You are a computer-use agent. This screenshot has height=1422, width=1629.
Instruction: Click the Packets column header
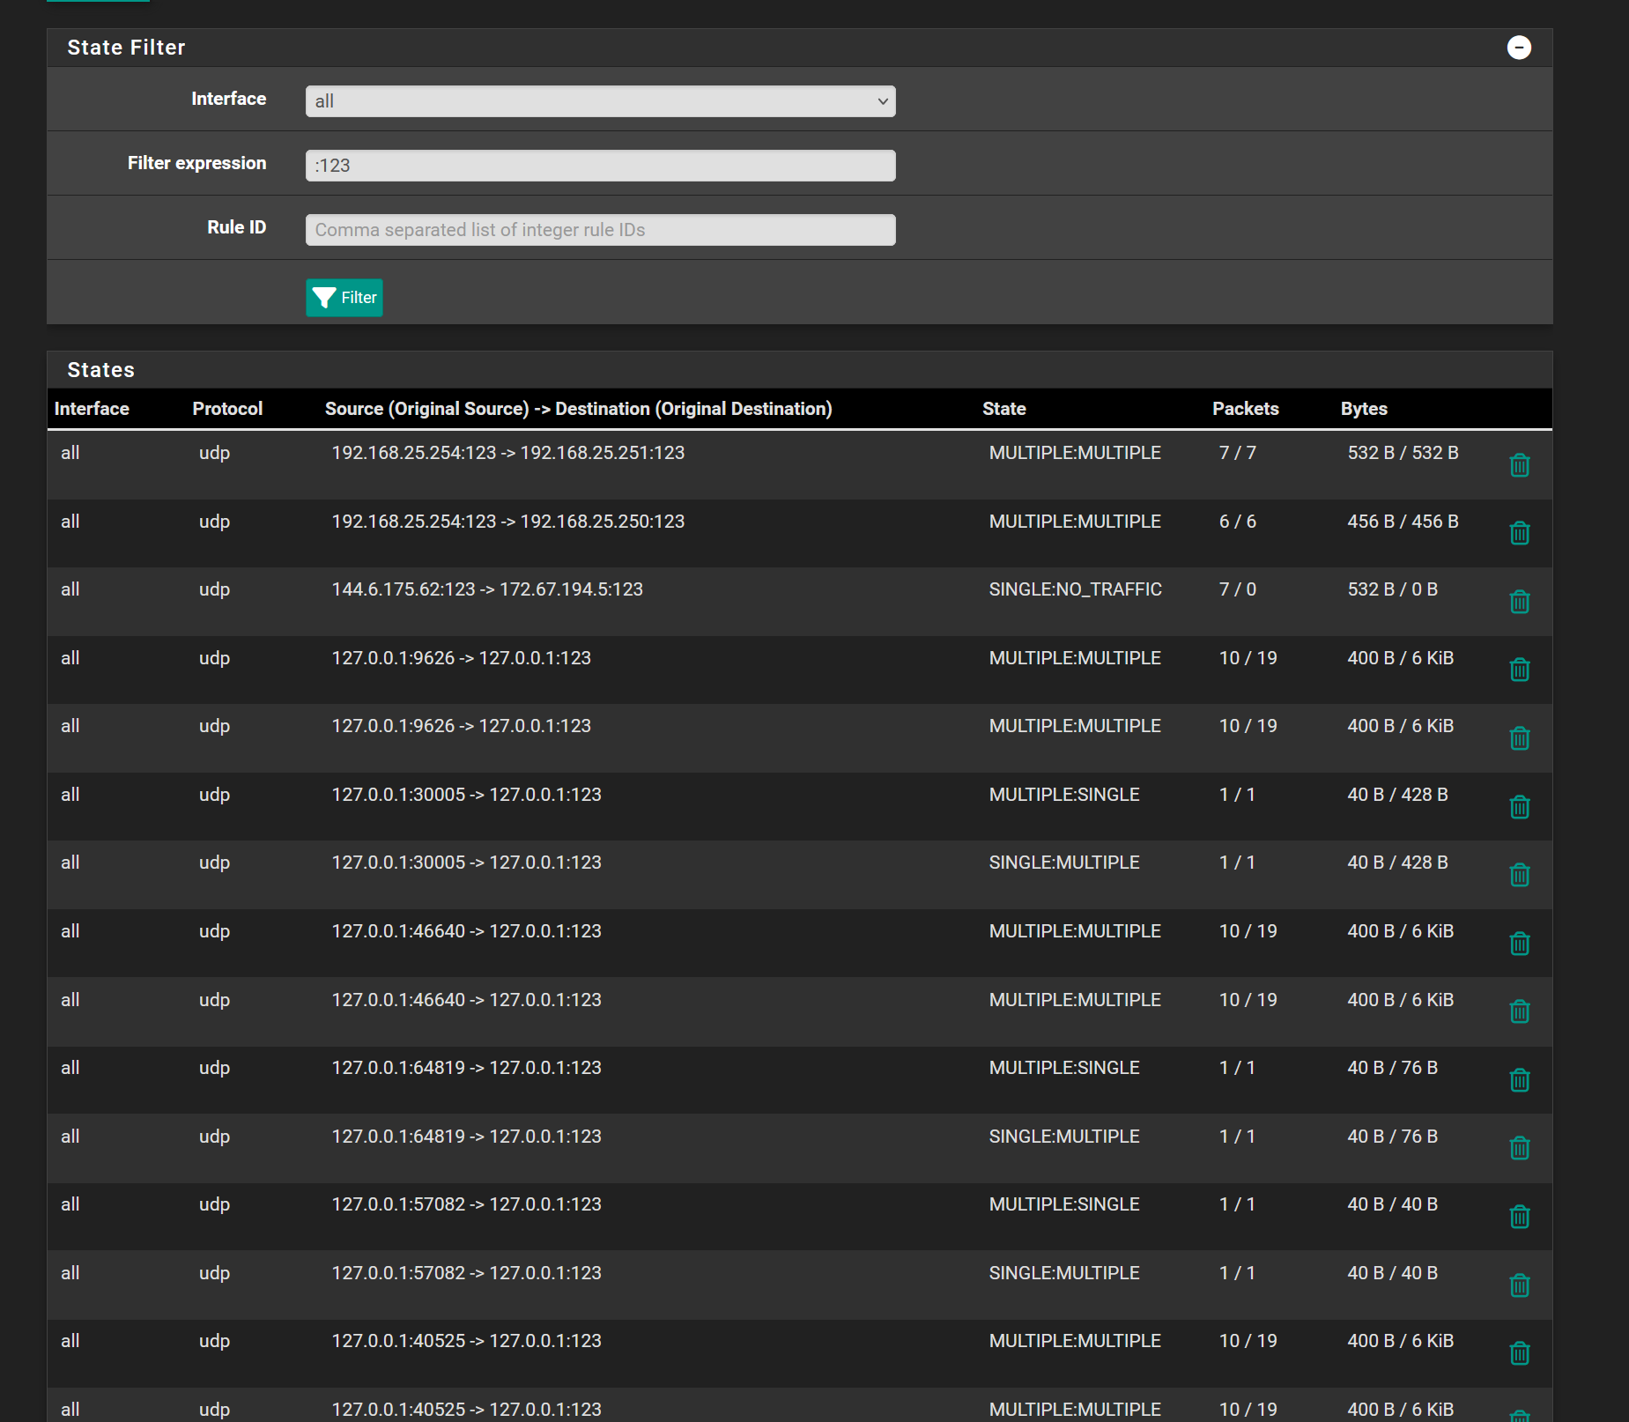pos(1246,409)
